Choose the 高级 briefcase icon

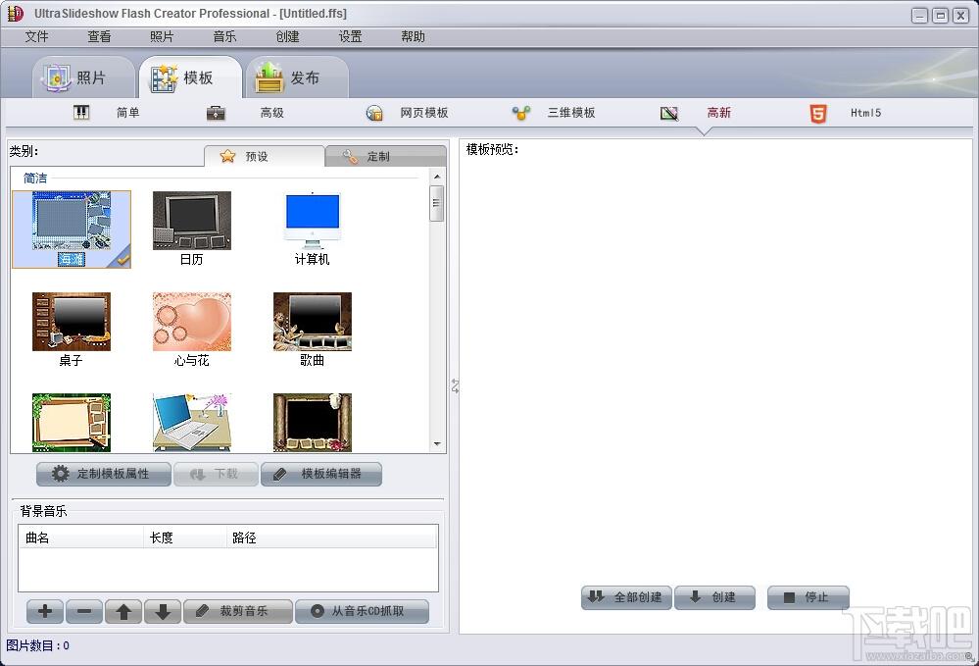(217, 113)
